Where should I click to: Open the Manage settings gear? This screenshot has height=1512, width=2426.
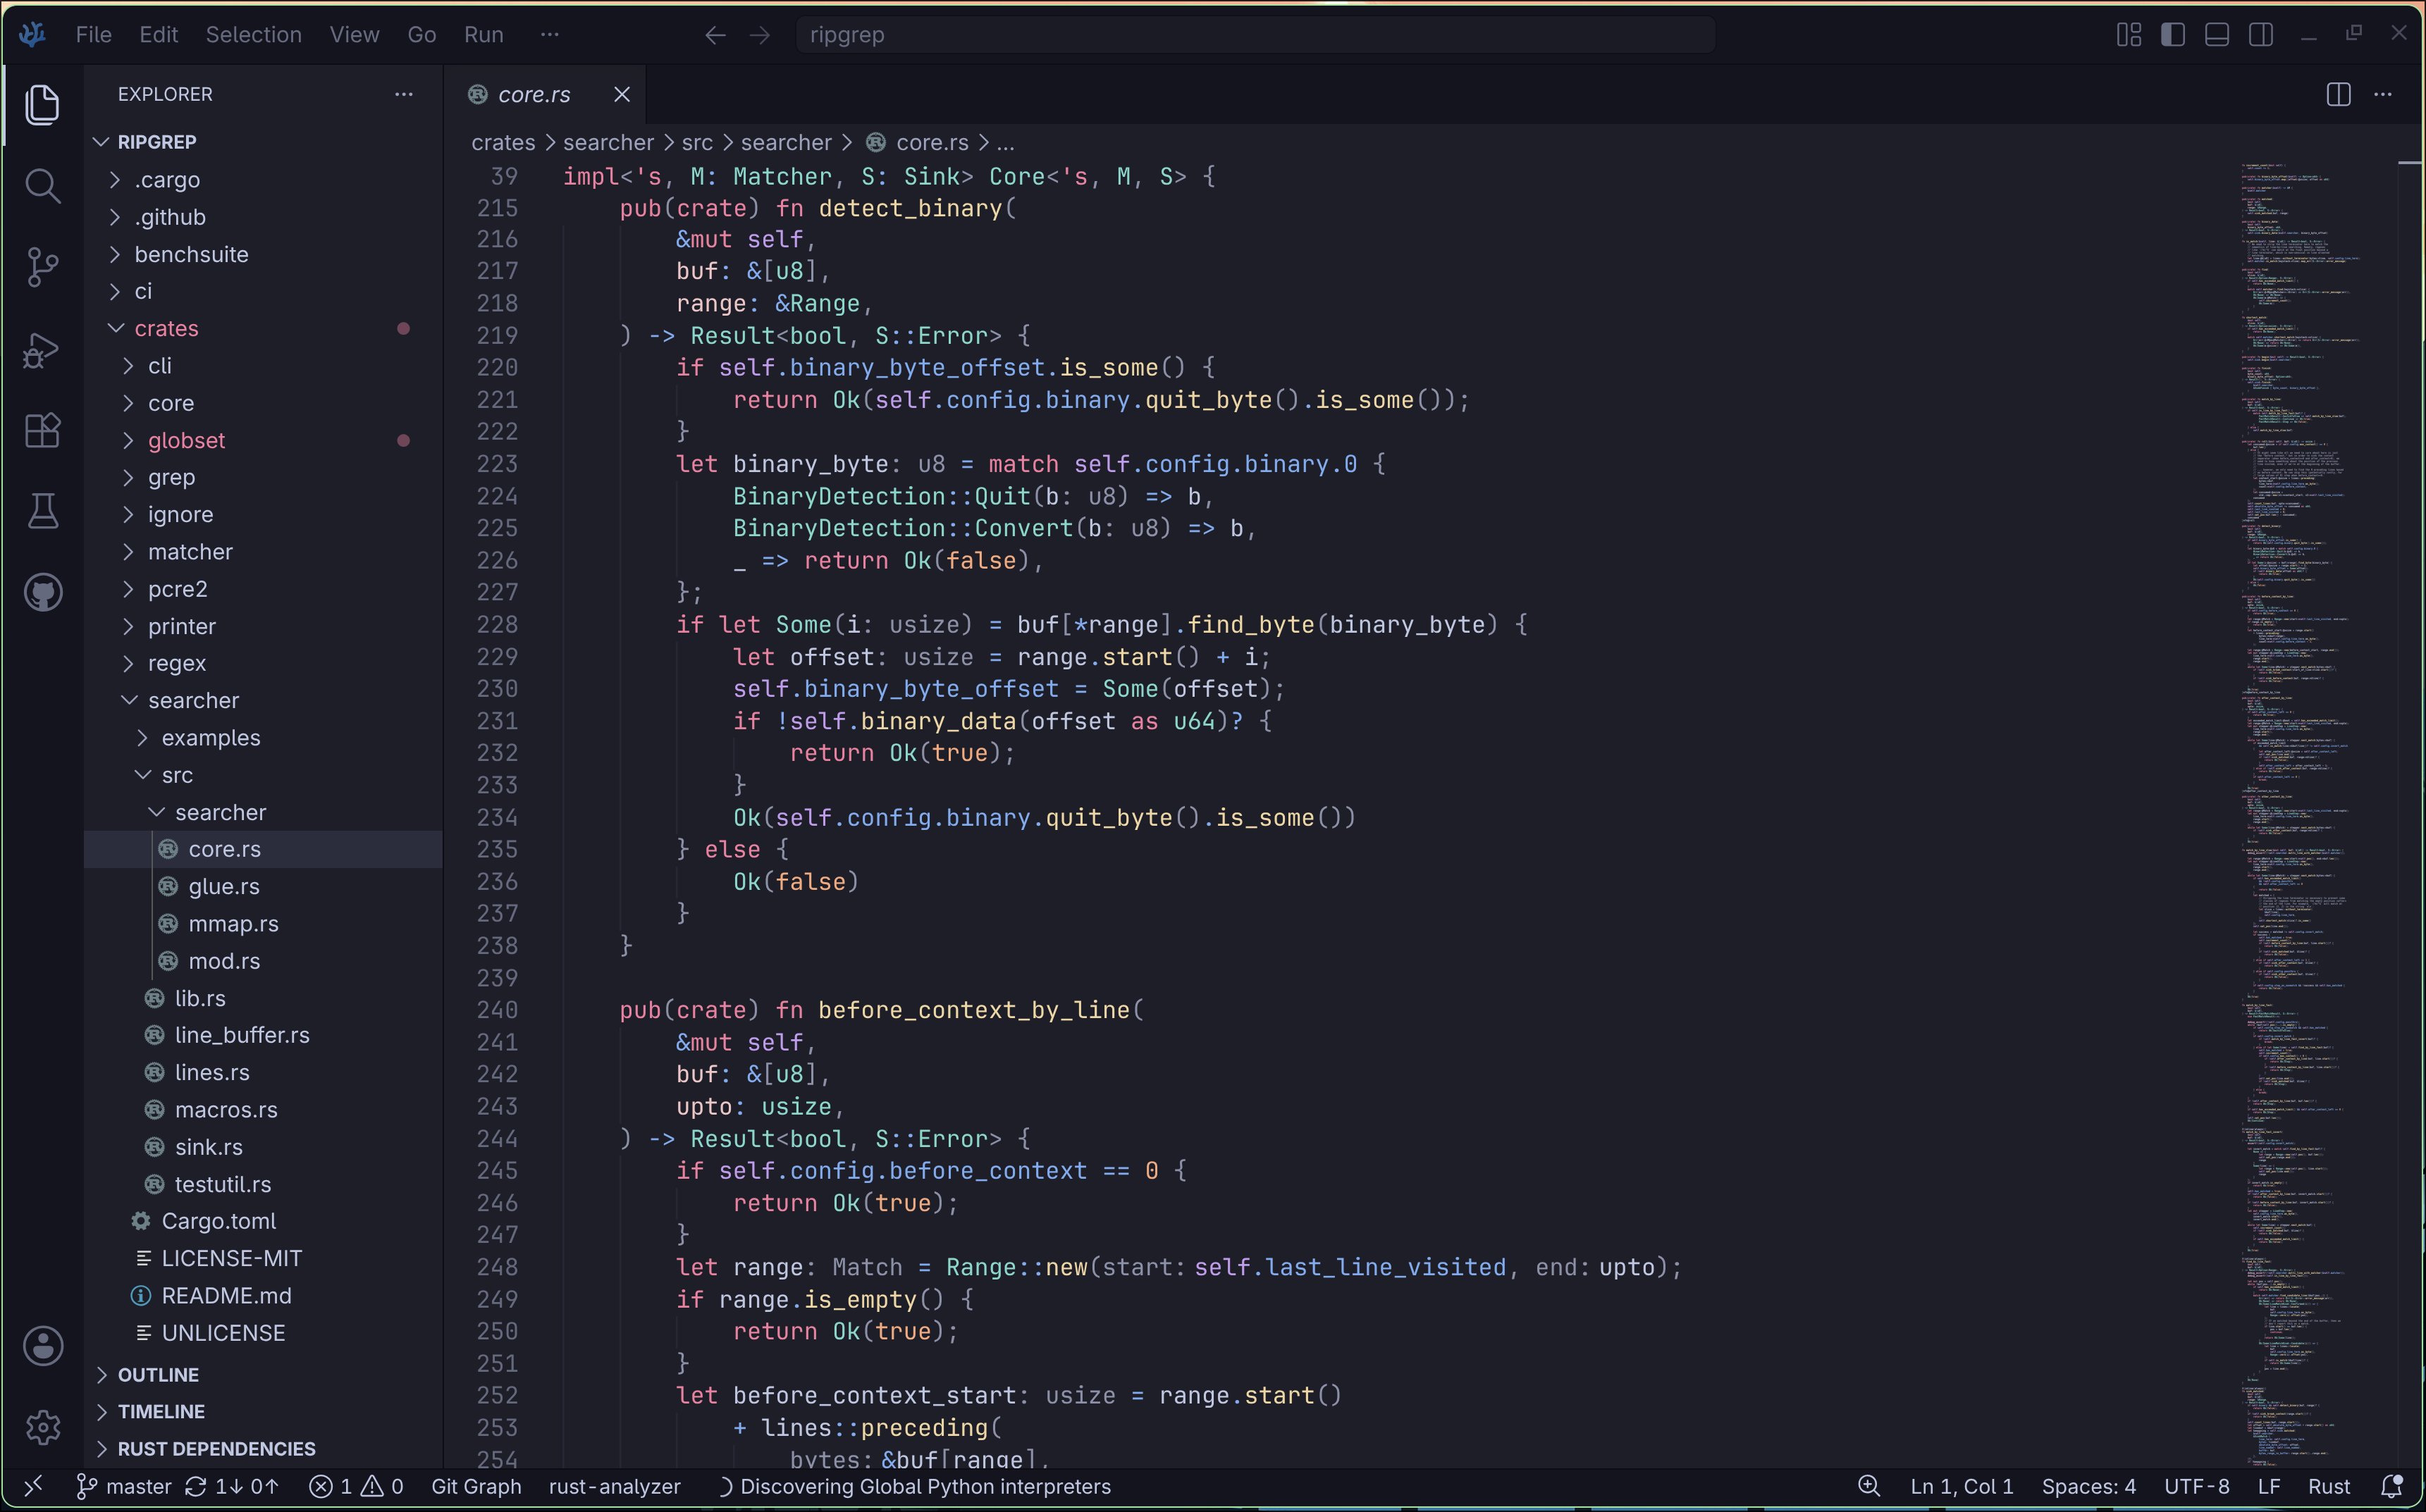point(42,1427)
